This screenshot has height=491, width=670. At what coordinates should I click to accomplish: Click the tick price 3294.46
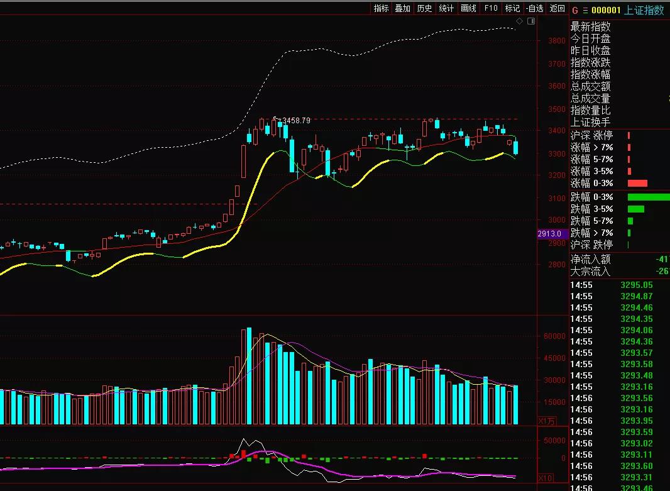[x=637, y=307]
